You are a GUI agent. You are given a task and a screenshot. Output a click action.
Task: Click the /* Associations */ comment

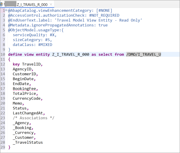click(x=33, y=118)
